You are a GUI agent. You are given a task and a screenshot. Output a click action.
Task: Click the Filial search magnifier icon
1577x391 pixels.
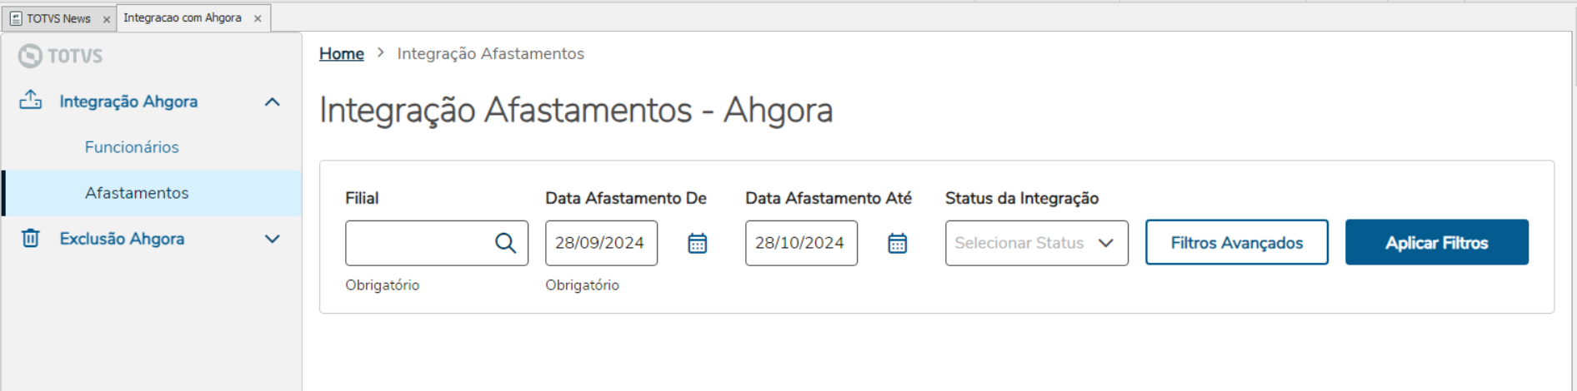point(505,243)
